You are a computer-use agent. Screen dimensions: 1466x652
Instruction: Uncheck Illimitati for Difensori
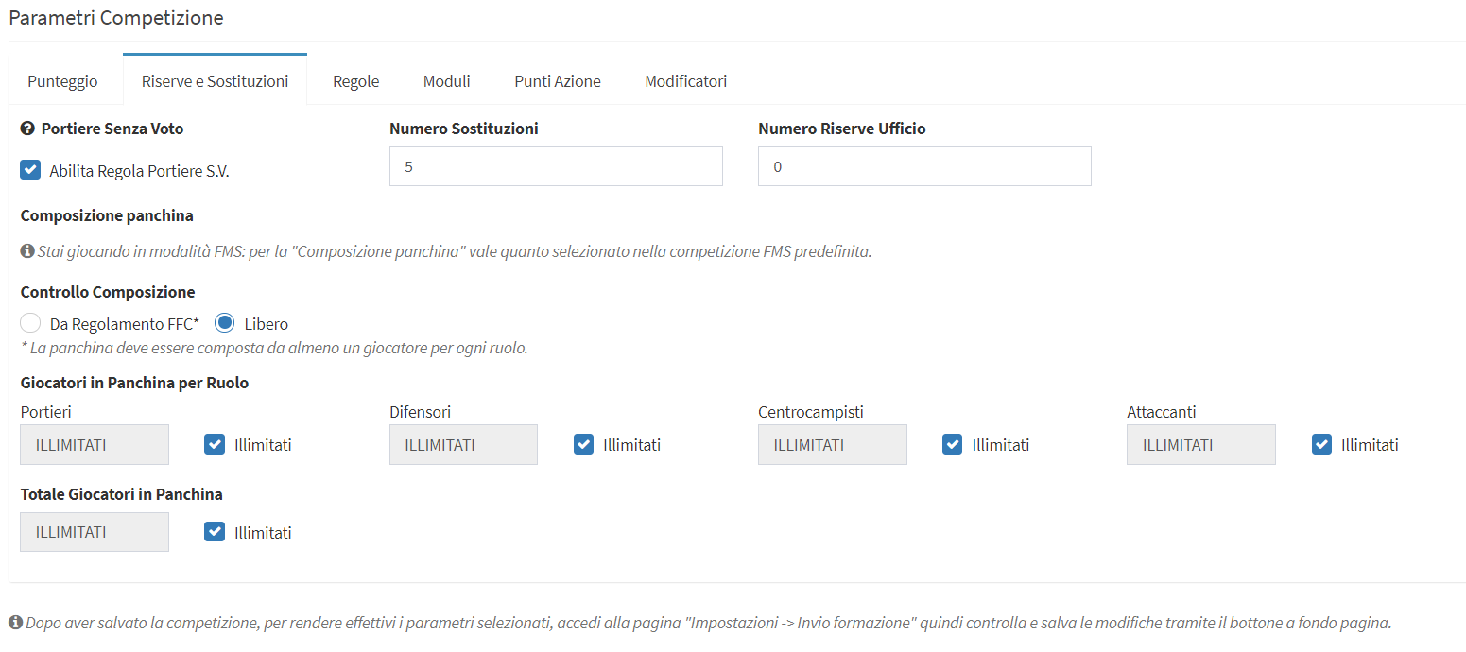(x=583, y=444)
